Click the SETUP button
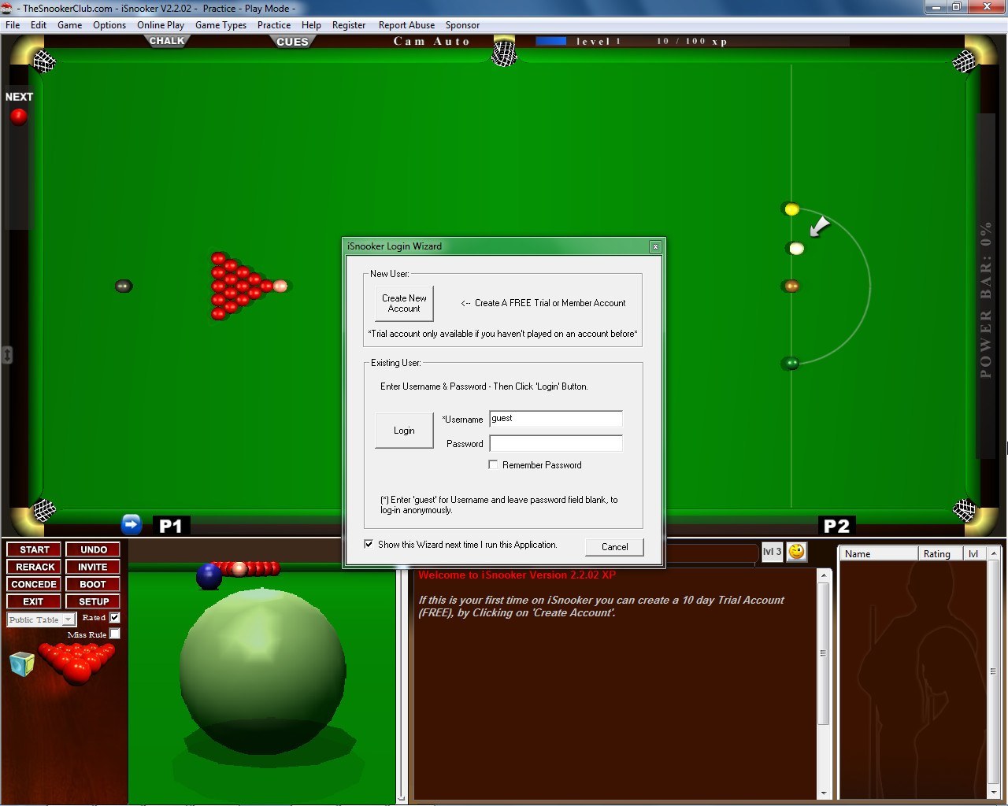1008x806 pixels. [93, 601]
